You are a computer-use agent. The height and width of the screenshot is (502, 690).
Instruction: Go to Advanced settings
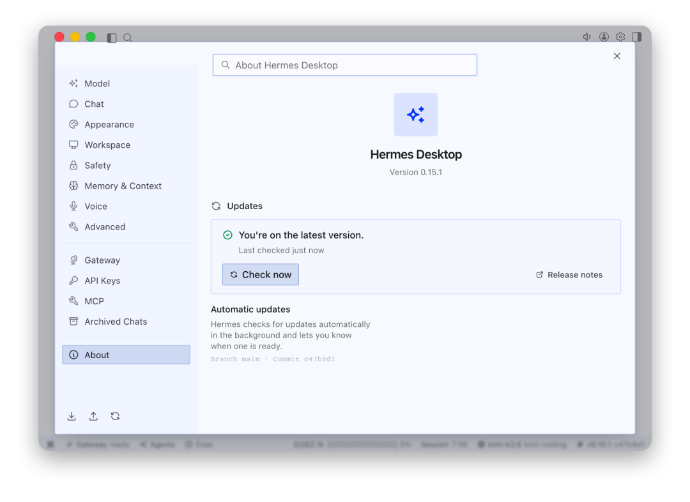tap(126, 227)
